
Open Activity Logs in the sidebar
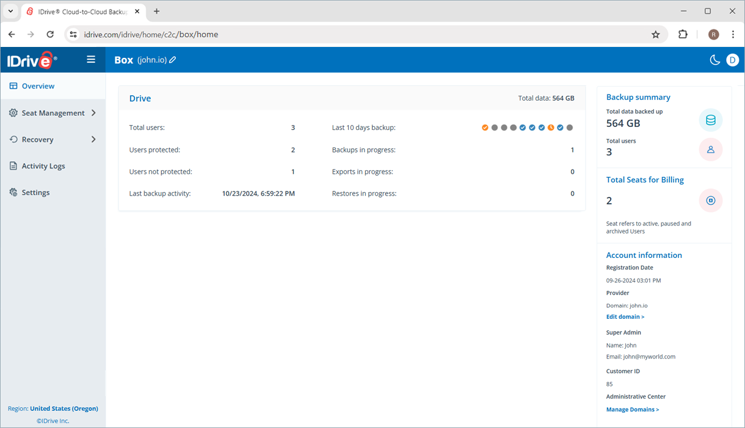tap(43, 166)
